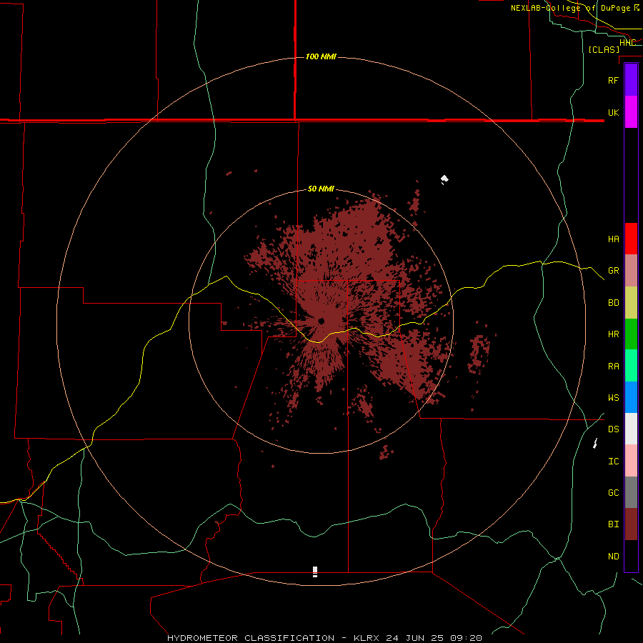Click the HR dark green swatch

pyautogui.click(x=631, y=334)
